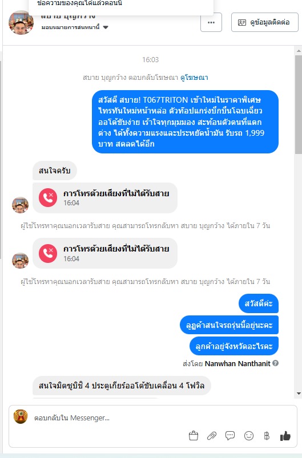Click the shopping bag icon in composer
Image resolution: width=302 pixels, height=458 pixels.
coord(193,436)
